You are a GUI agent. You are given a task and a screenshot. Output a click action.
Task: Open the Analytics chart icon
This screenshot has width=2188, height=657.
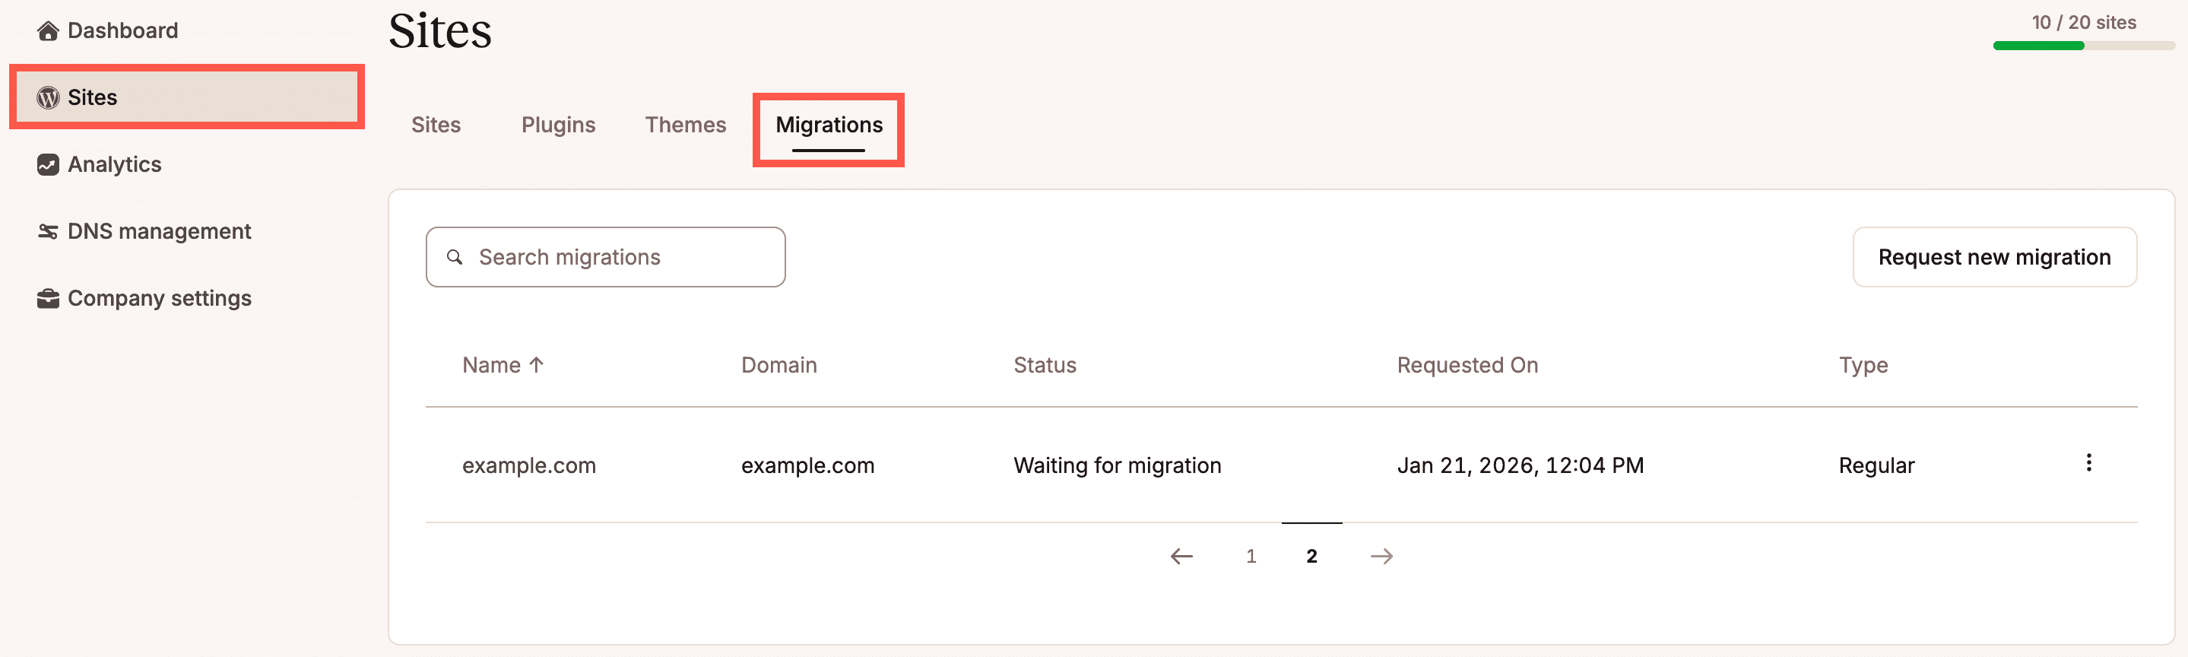pos(49,164)
